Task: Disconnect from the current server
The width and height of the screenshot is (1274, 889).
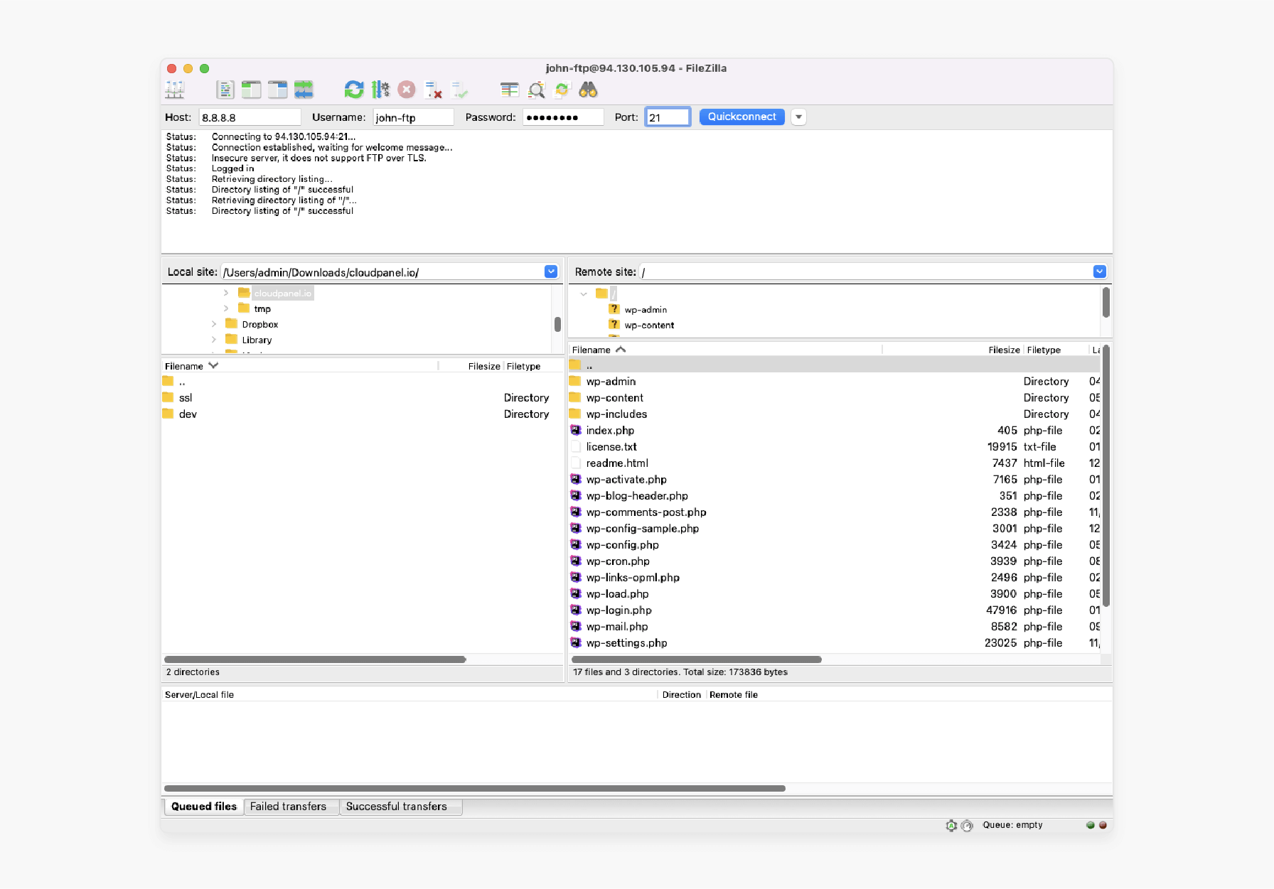Action: click(x=433, y=90)
